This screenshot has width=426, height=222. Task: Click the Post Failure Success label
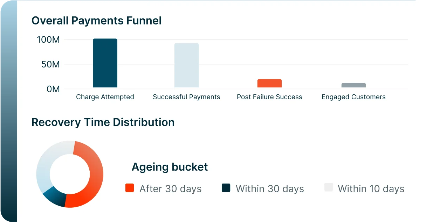click(x=269, y=97)
